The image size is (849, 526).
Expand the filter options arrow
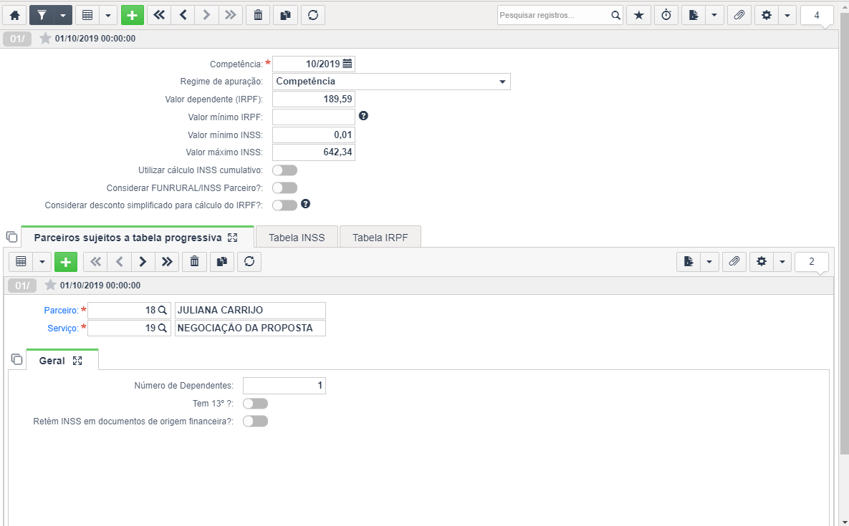click(63, 15)
